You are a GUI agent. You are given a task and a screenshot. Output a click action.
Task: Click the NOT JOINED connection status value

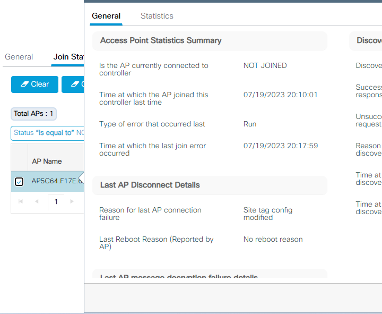265,65
